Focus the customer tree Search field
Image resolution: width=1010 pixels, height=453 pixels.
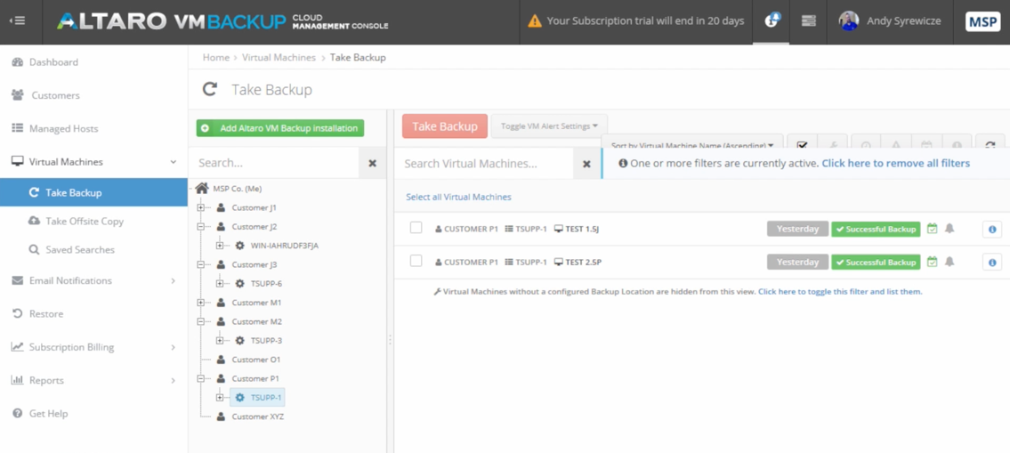click(274, 163)
